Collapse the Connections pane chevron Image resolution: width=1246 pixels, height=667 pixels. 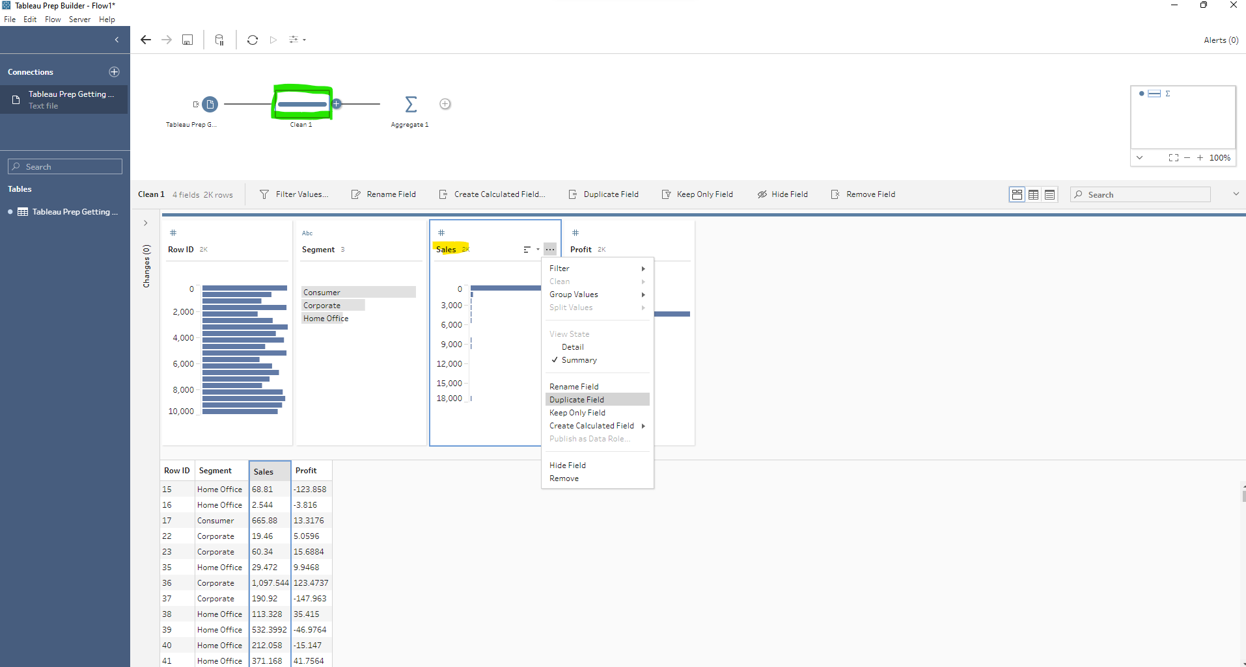117,40
